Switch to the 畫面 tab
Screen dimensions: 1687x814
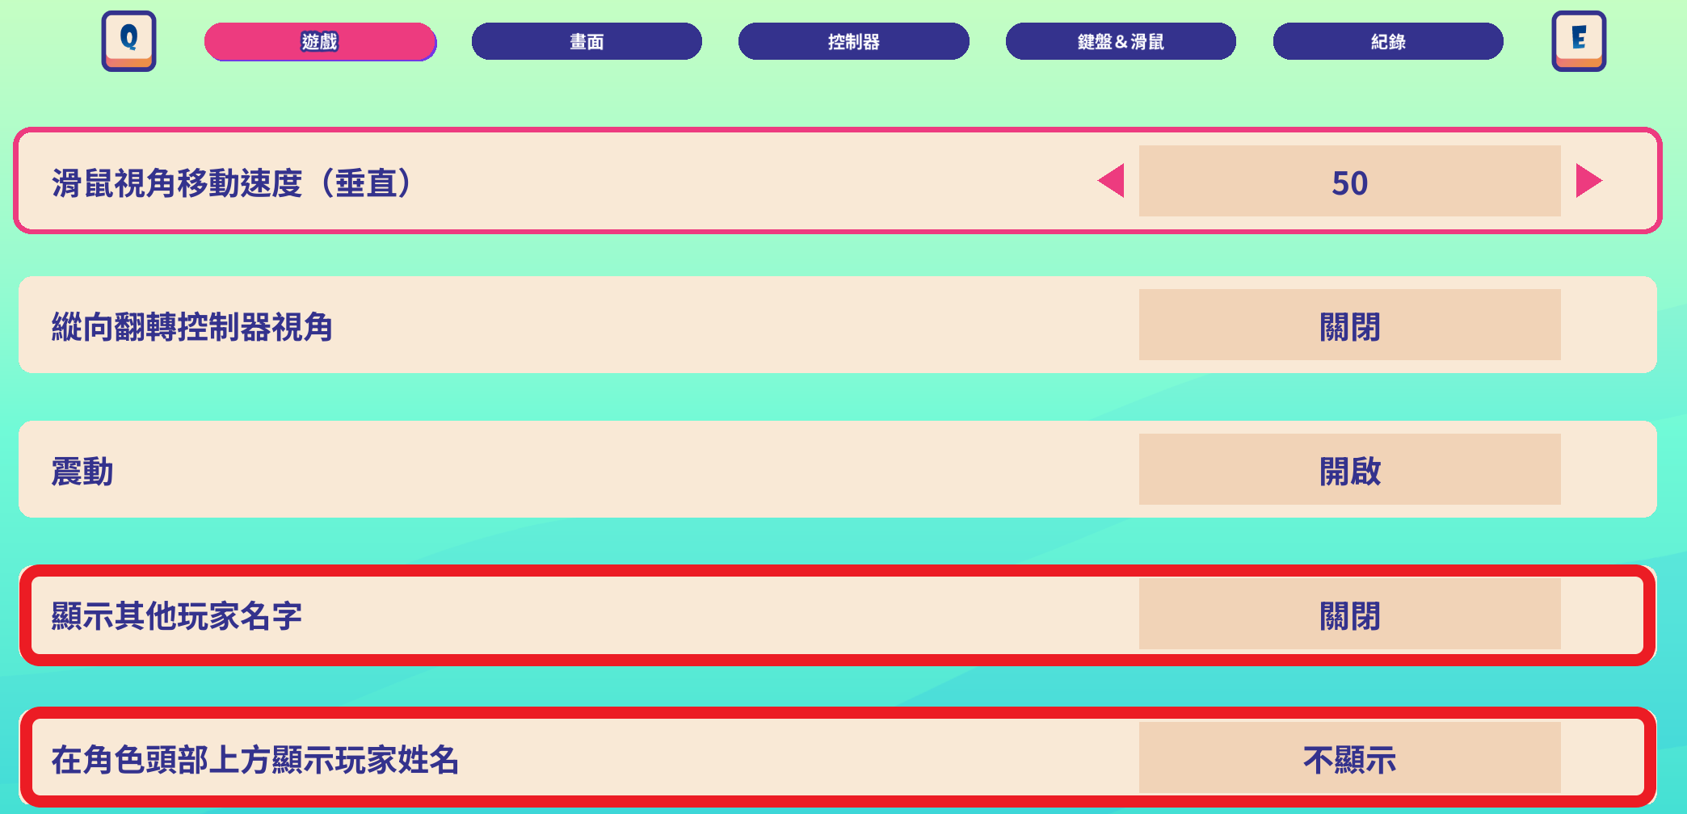coord(587,41)
